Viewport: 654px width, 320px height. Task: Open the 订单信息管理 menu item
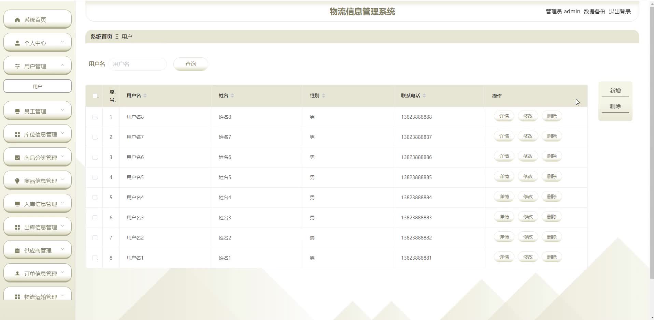38,273
